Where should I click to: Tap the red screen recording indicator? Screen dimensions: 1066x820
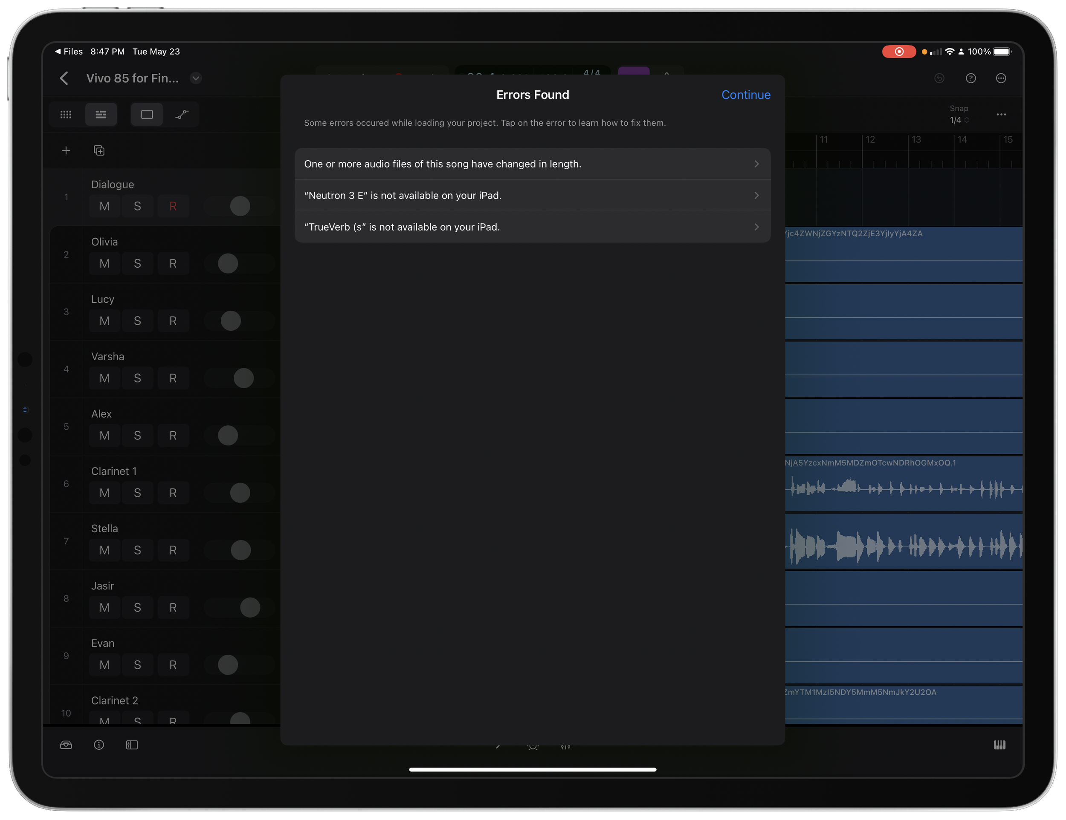(898, 52)
